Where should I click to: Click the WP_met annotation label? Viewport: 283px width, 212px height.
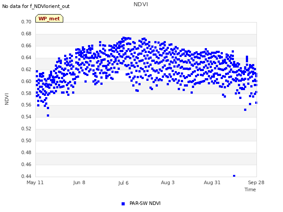(x=49, y=19)
